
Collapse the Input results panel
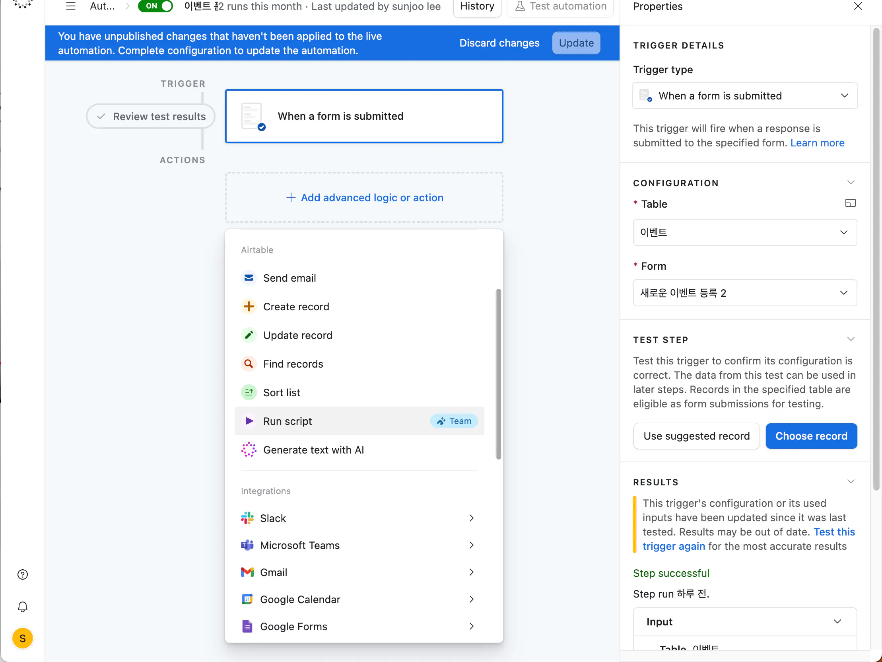point(837,621)
